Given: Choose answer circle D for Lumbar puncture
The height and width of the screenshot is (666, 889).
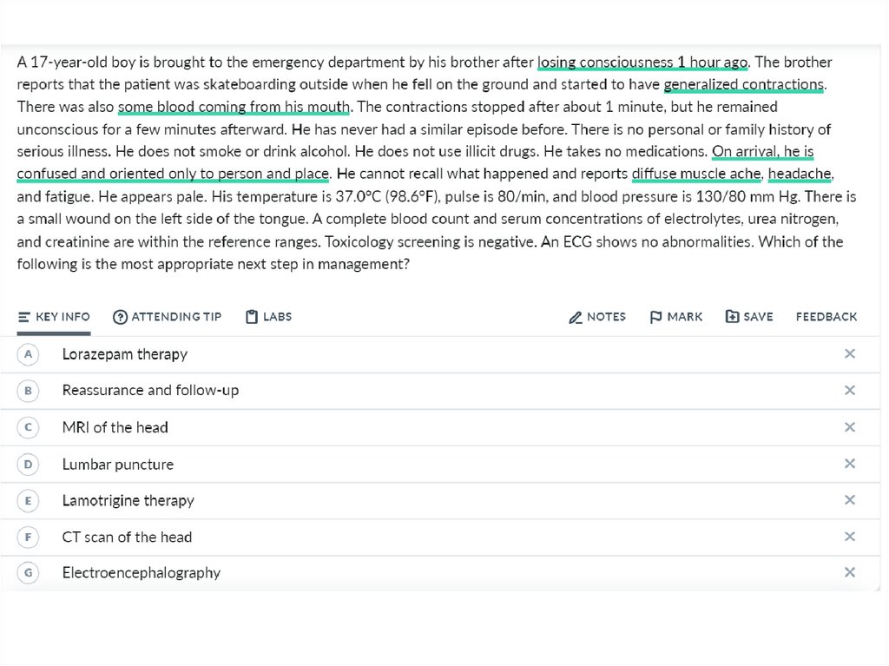Looking at the screenshot, I should click(x=29, y=465).
